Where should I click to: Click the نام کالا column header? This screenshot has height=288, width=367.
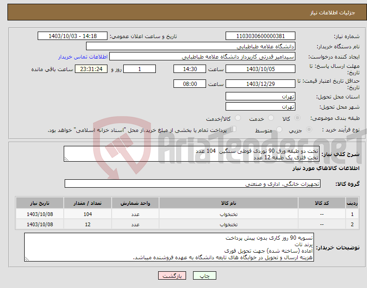click(x=228, y=203)
